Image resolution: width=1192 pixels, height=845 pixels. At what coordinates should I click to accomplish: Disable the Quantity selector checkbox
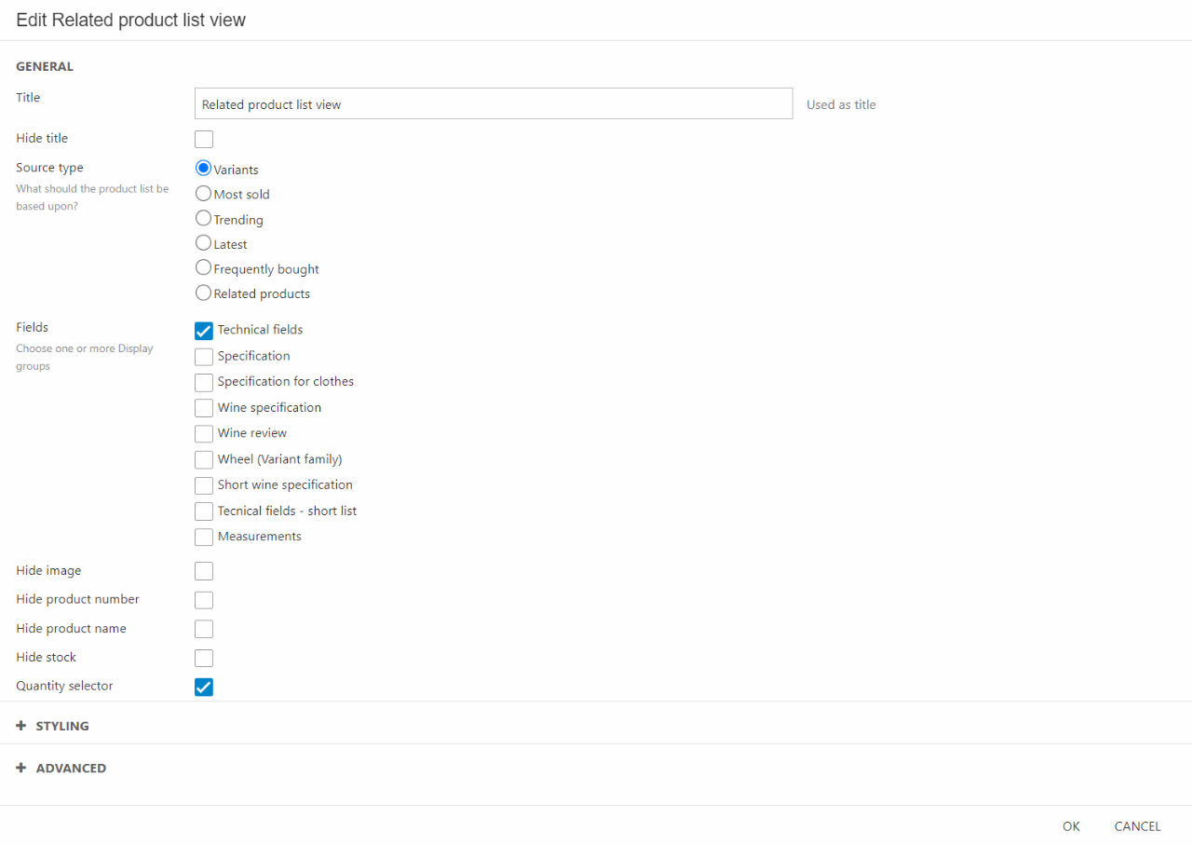[x=204, y=687]
